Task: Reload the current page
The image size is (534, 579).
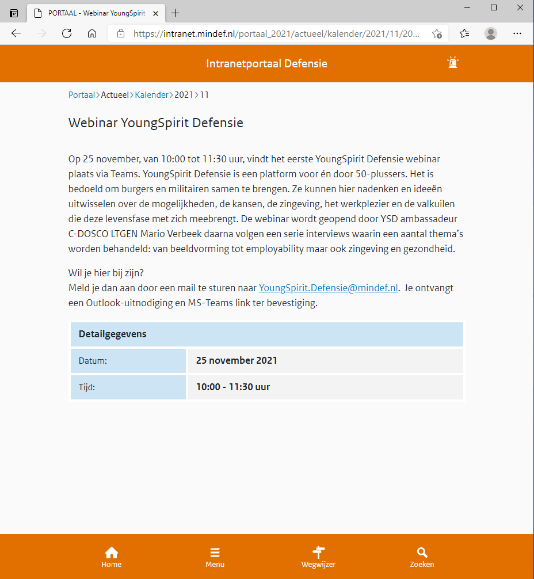Action: point(66,33)
